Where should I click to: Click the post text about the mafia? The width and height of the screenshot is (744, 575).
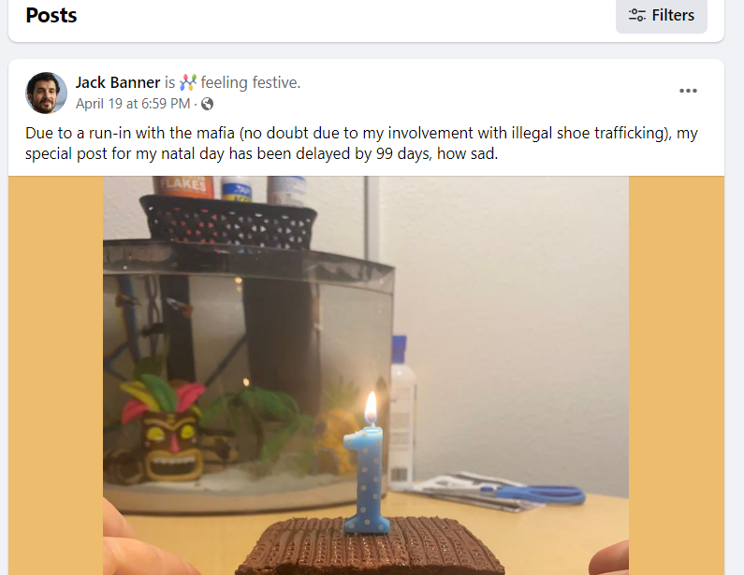pyautogui.click(x=361, y=143)
